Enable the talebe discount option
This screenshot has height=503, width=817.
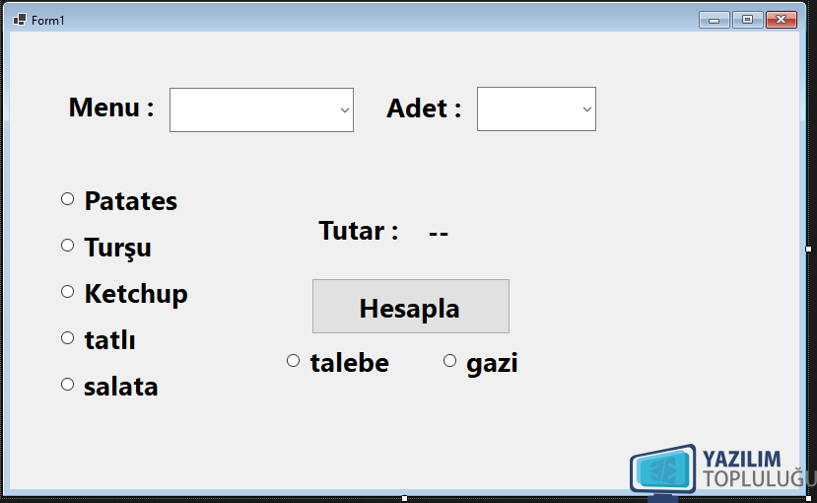293,360
